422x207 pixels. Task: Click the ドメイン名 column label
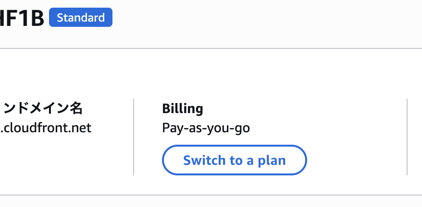click(x=42, y=109)
